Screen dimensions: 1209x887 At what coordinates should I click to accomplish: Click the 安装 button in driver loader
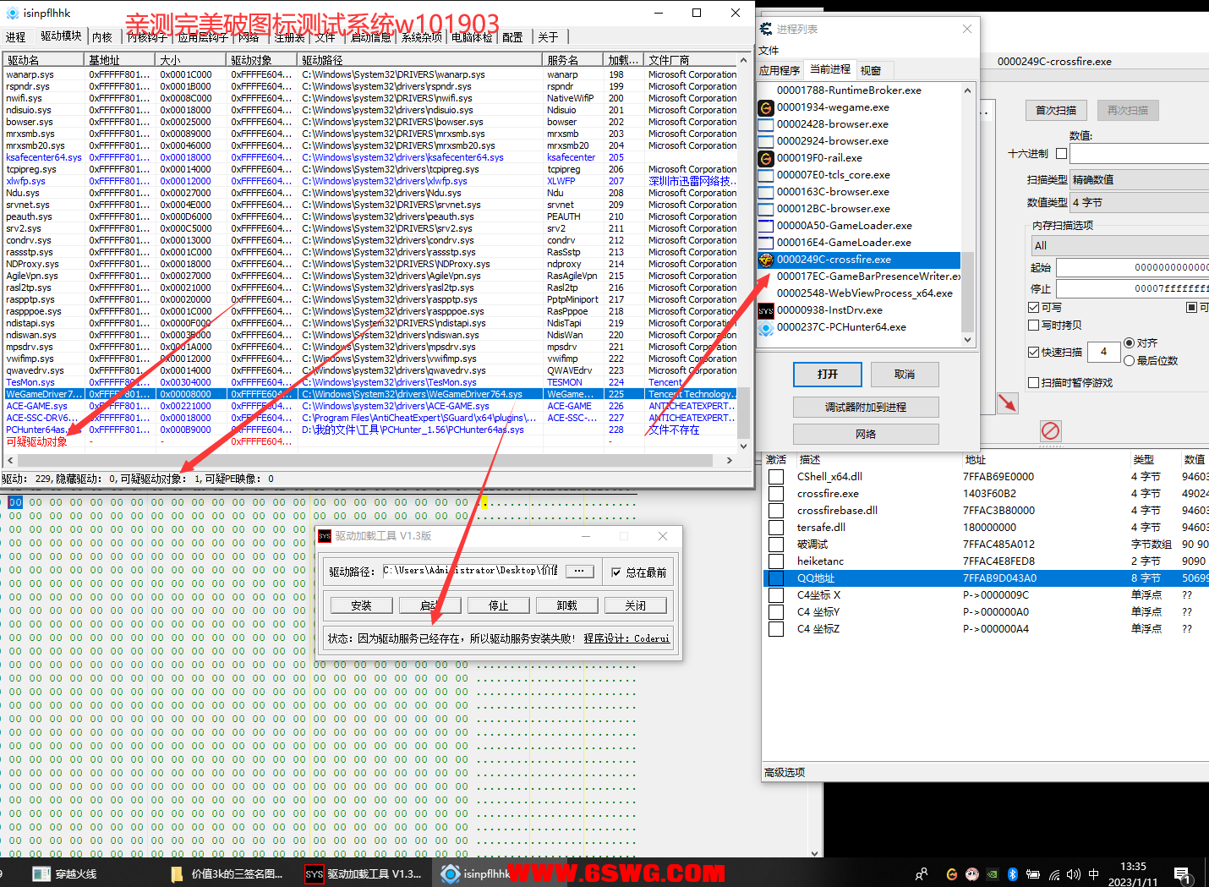362,605
